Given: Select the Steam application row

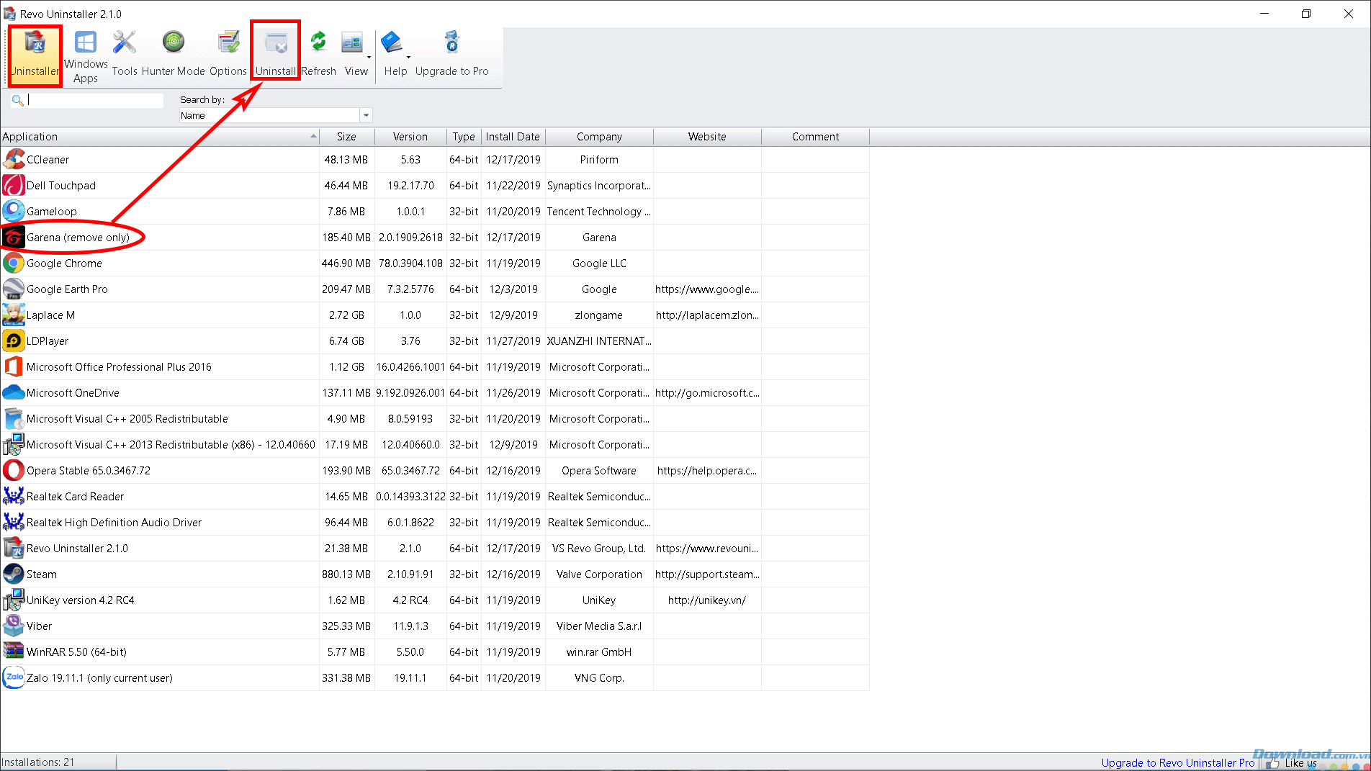Looking at the screenshot, I should point(42,574).
